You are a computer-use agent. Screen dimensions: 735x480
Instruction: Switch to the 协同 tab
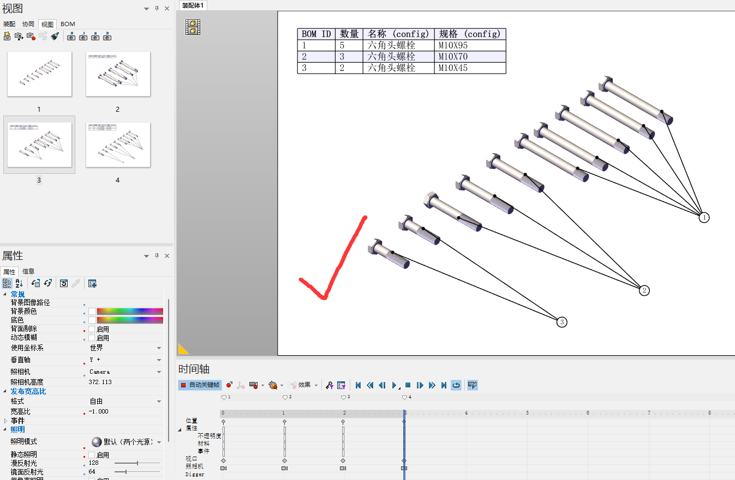[28, 24]
